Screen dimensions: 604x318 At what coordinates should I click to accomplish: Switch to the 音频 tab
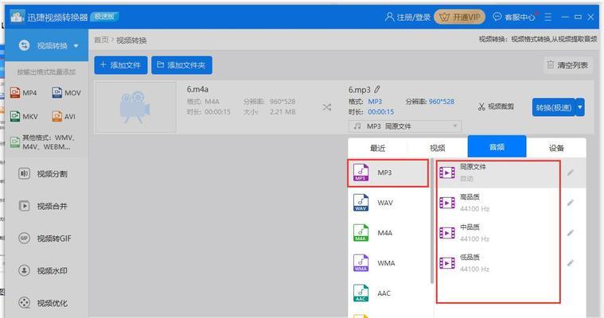point(497,147)
